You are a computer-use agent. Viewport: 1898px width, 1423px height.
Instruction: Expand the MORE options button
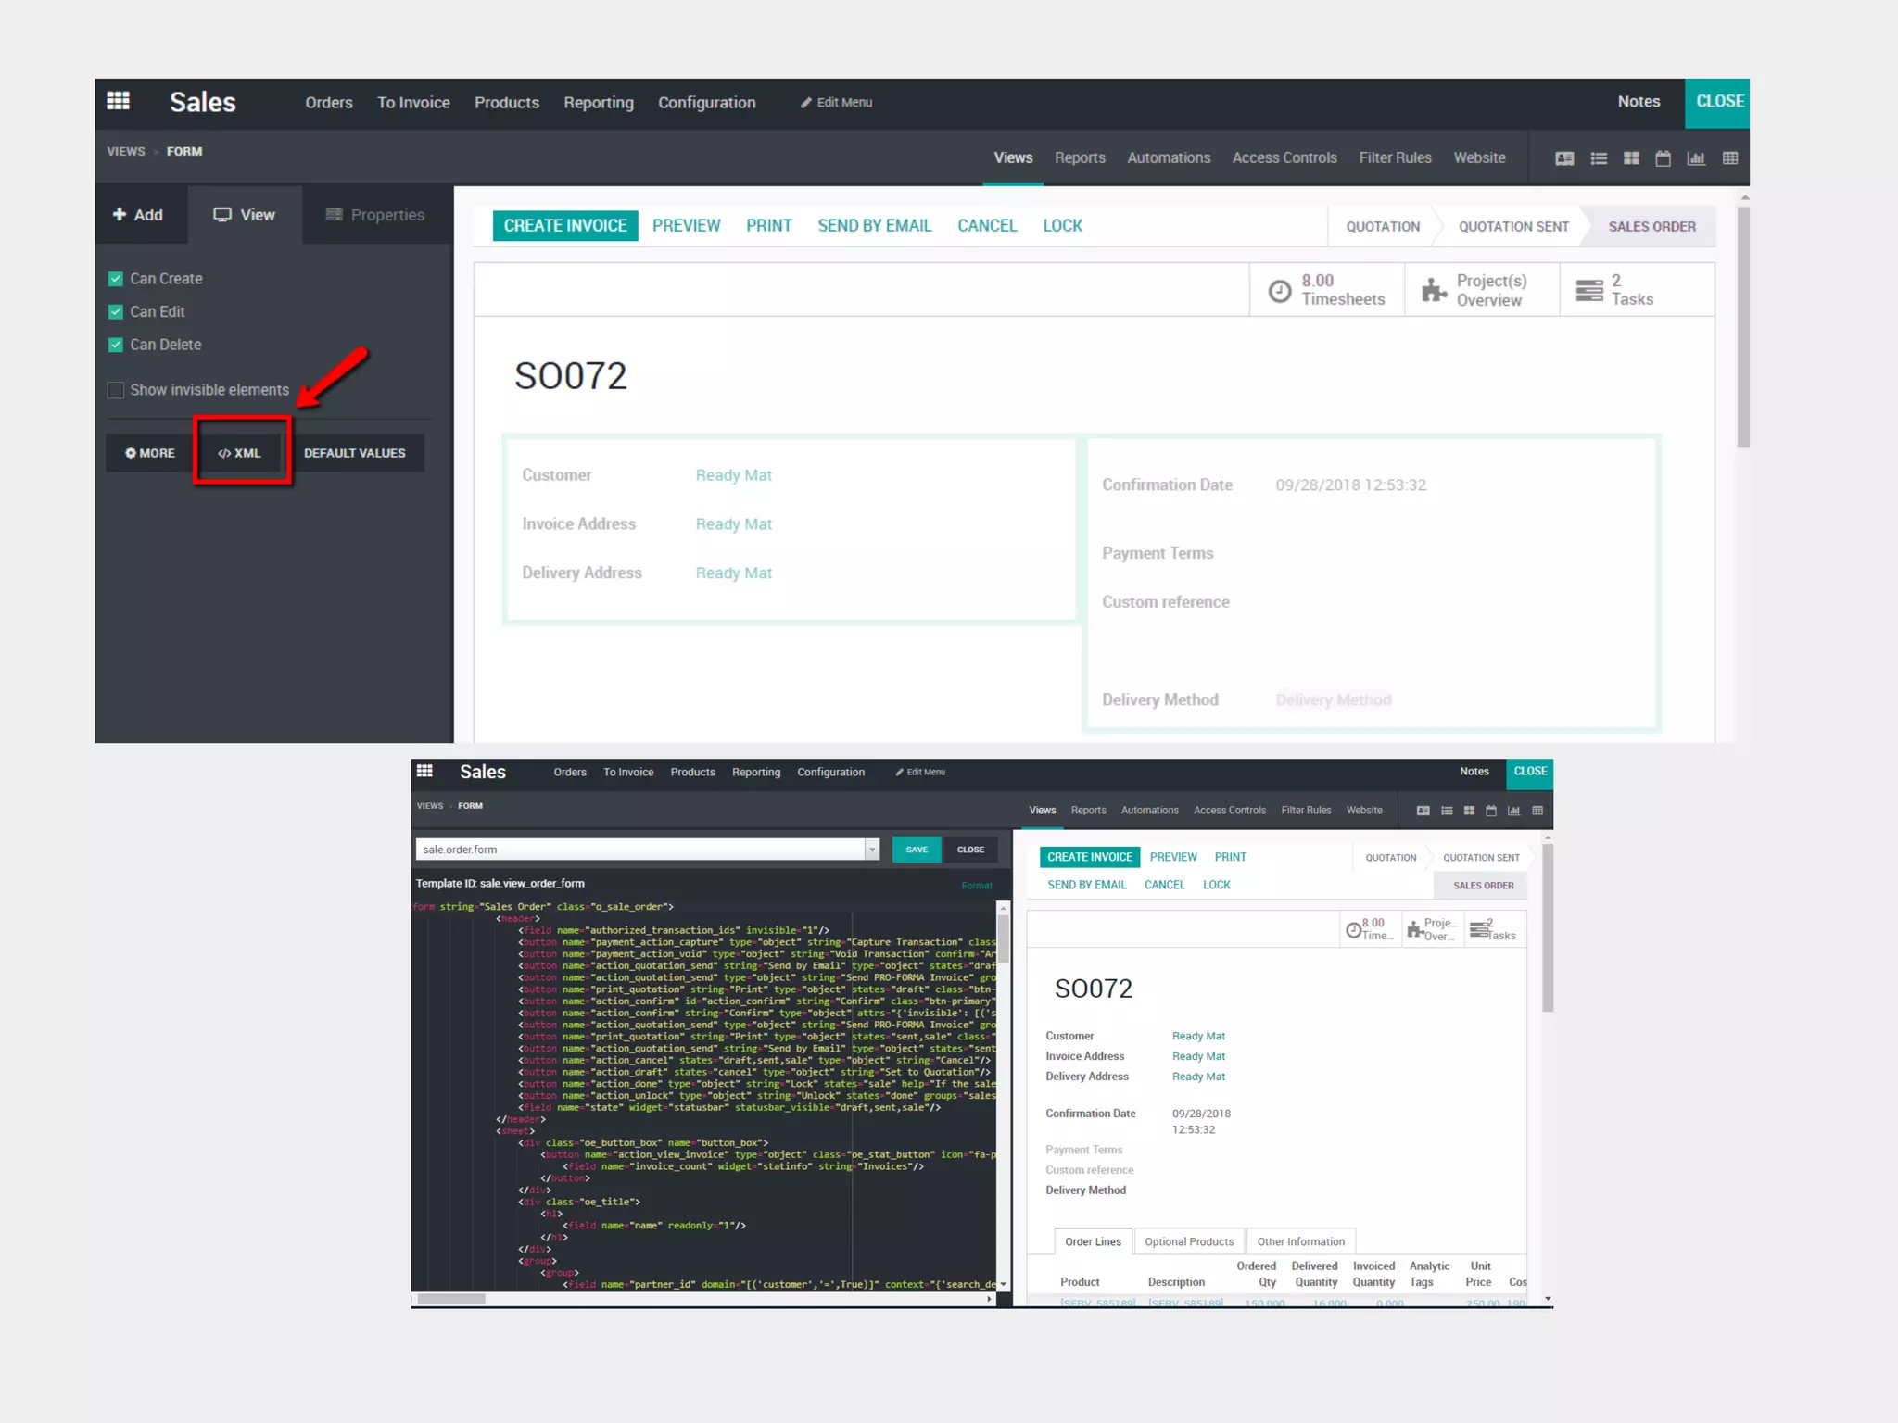(x=150, y=453)
